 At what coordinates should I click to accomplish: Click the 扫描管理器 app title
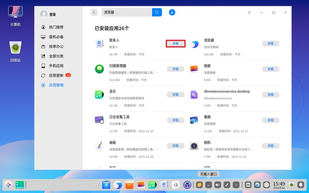click(x=118, y=66)
